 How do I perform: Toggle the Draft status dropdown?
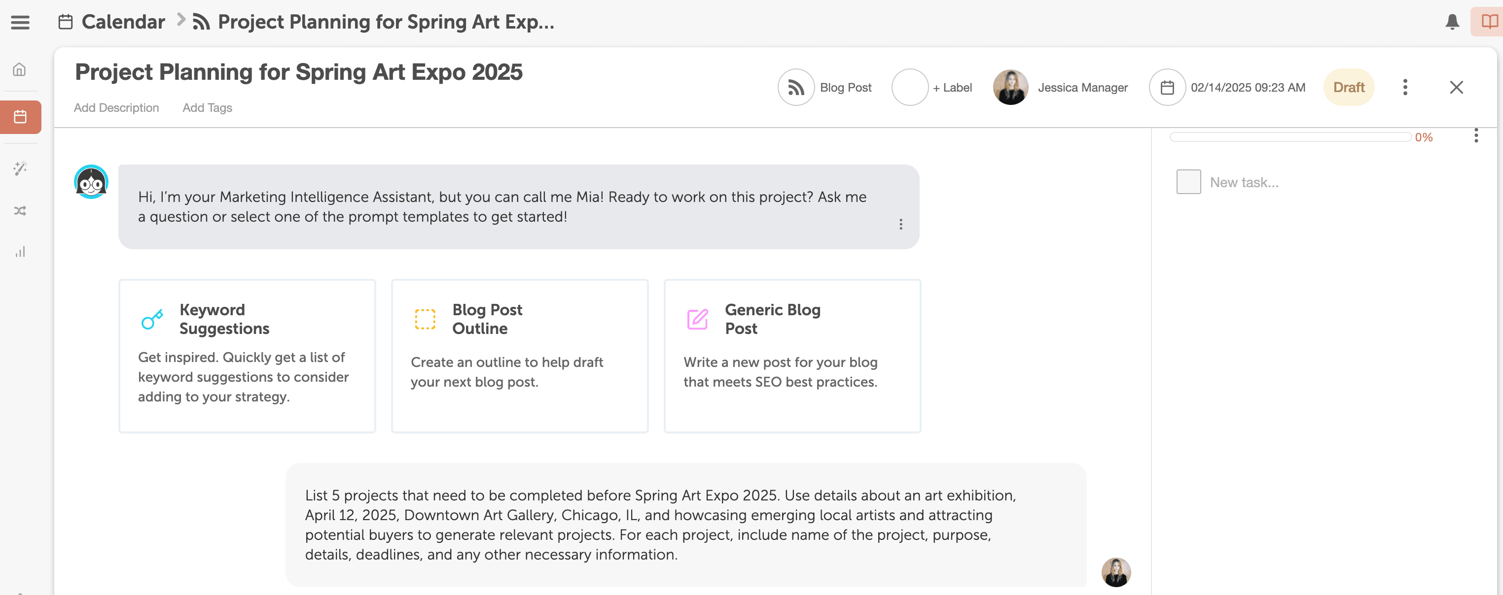coord(1349,87)
